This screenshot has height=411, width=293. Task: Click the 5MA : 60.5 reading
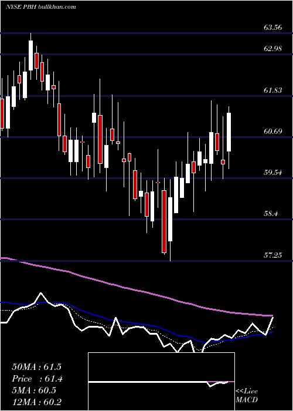point(34,390)
